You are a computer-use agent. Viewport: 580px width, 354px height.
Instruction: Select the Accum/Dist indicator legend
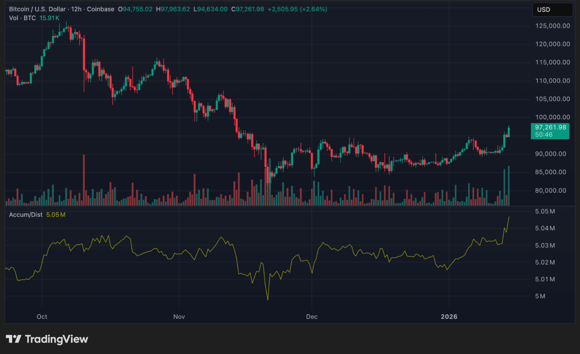[25, 215]
